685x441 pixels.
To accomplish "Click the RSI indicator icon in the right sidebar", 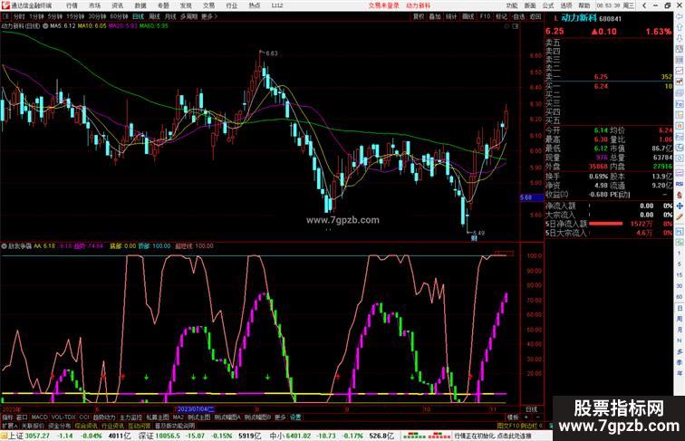I will click(680, 184).
